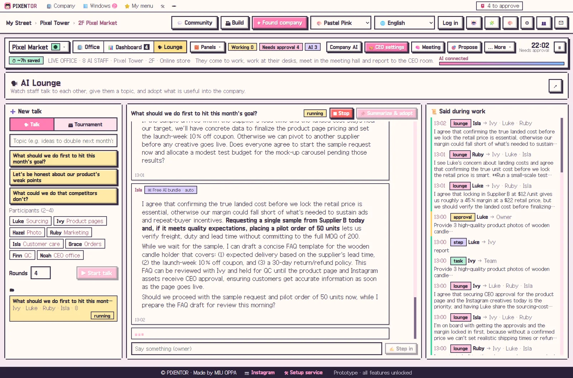
Task: Toggle participant Hazel Photo
Action: pos(27,233)
